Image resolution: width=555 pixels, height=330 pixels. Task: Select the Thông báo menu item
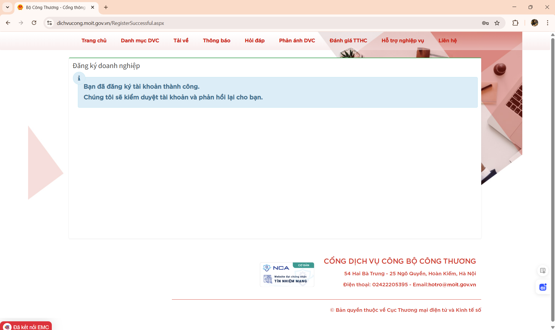216,41
